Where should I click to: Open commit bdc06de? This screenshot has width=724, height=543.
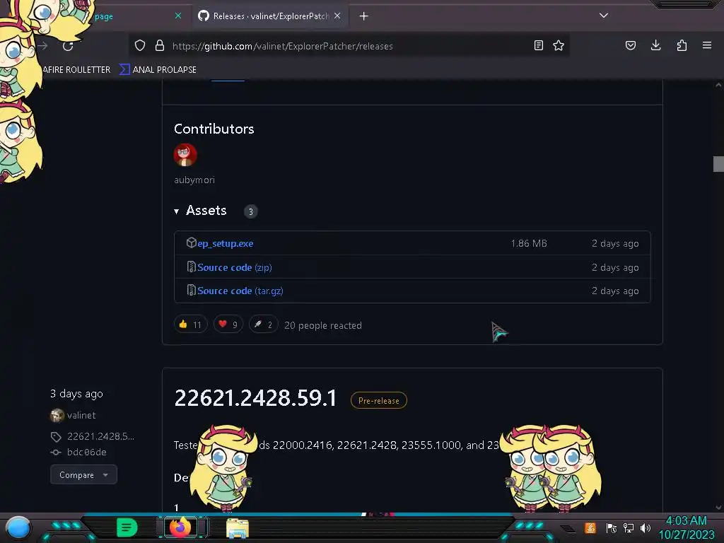(87, 452)
